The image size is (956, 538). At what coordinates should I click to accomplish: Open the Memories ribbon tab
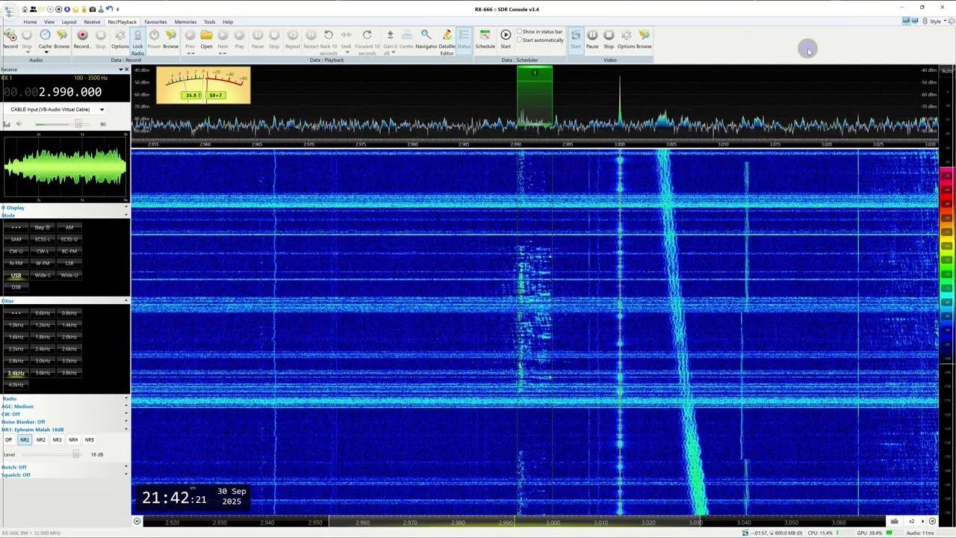[x=185, y=22]
